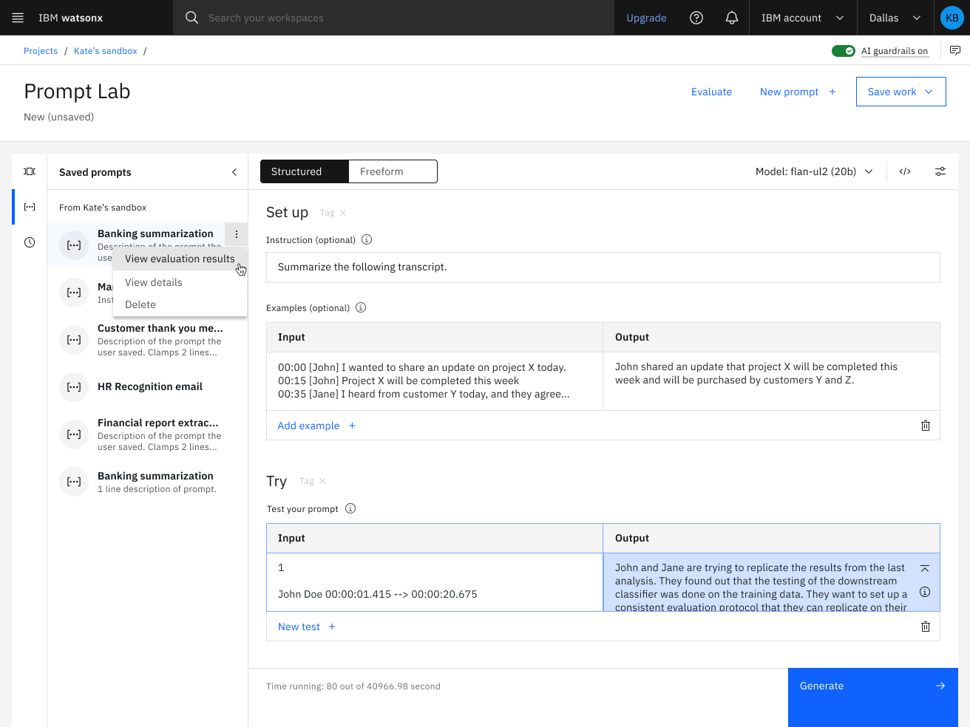Select the sample prompts sidebar icon
This screenshot has width=970, height=727.
point(30,171)
